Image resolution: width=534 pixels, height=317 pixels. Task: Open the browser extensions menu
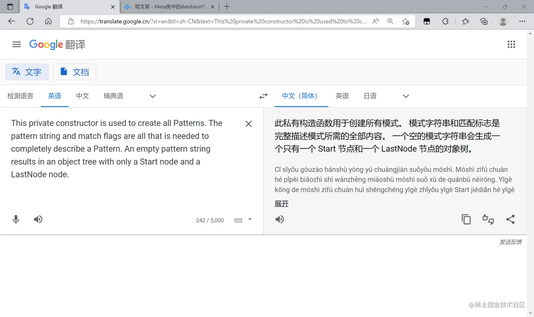click(x=445, y=21)
